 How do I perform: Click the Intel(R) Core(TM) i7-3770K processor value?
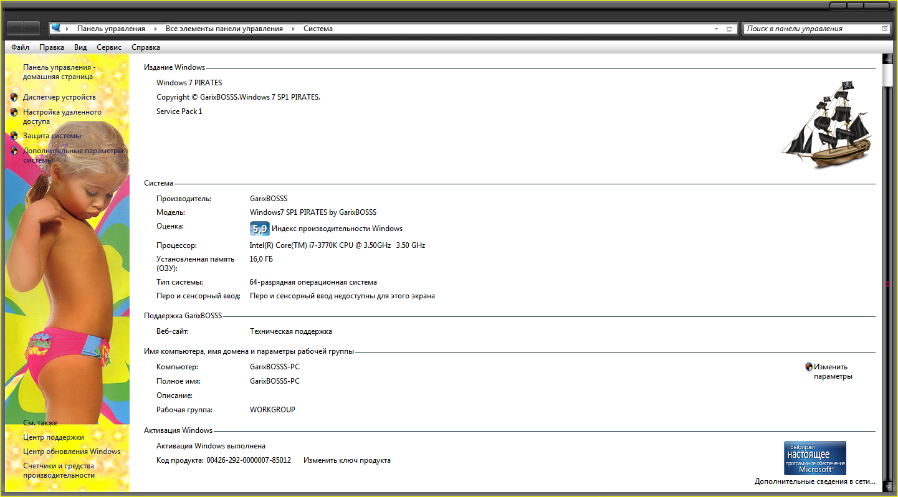337,245
